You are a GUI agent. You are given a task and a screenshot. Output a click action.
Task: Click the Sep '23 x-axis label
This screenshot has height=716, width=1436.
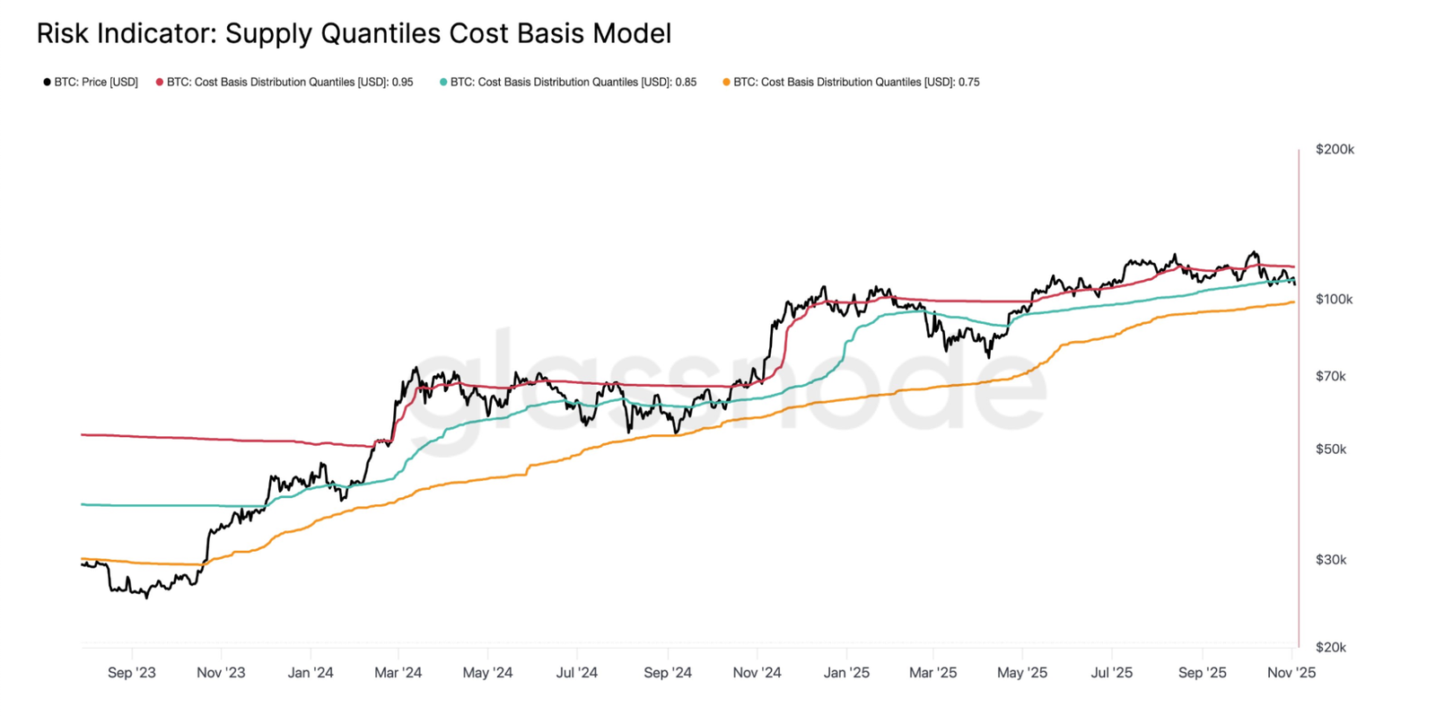132,673
